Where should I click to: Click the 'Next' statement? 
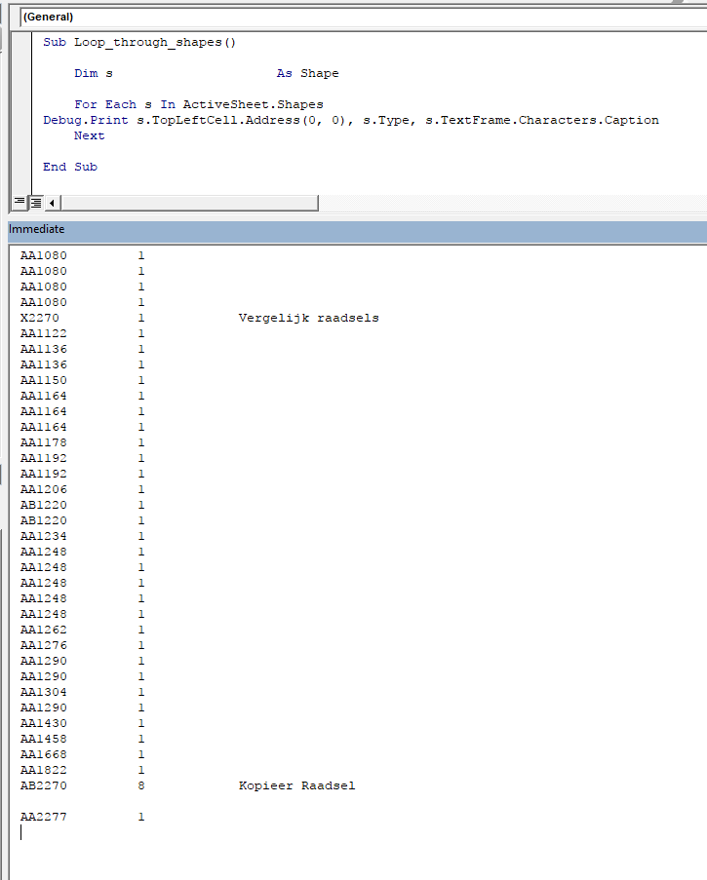[x=90, y=135]
